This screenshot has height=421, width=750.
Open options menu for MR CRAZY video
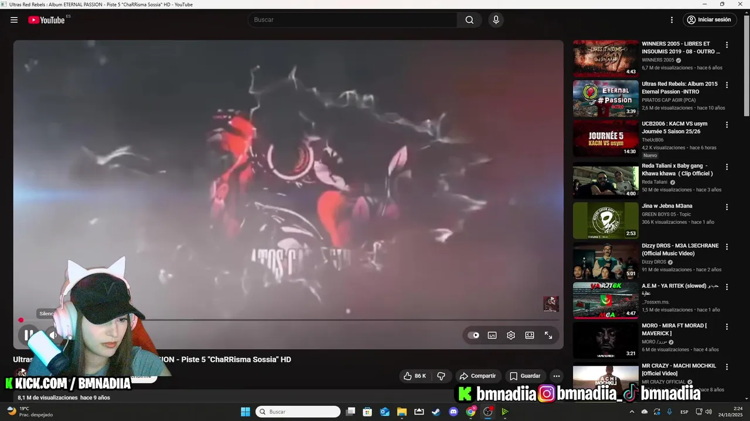[727, 367]
